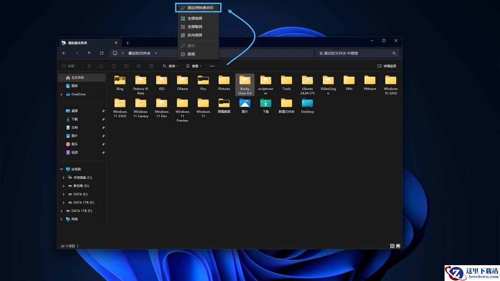Viewport: 500px width, 281px height.
Task: Click the Delete trash icon in toolbar
Action: [x=152, y=66]
